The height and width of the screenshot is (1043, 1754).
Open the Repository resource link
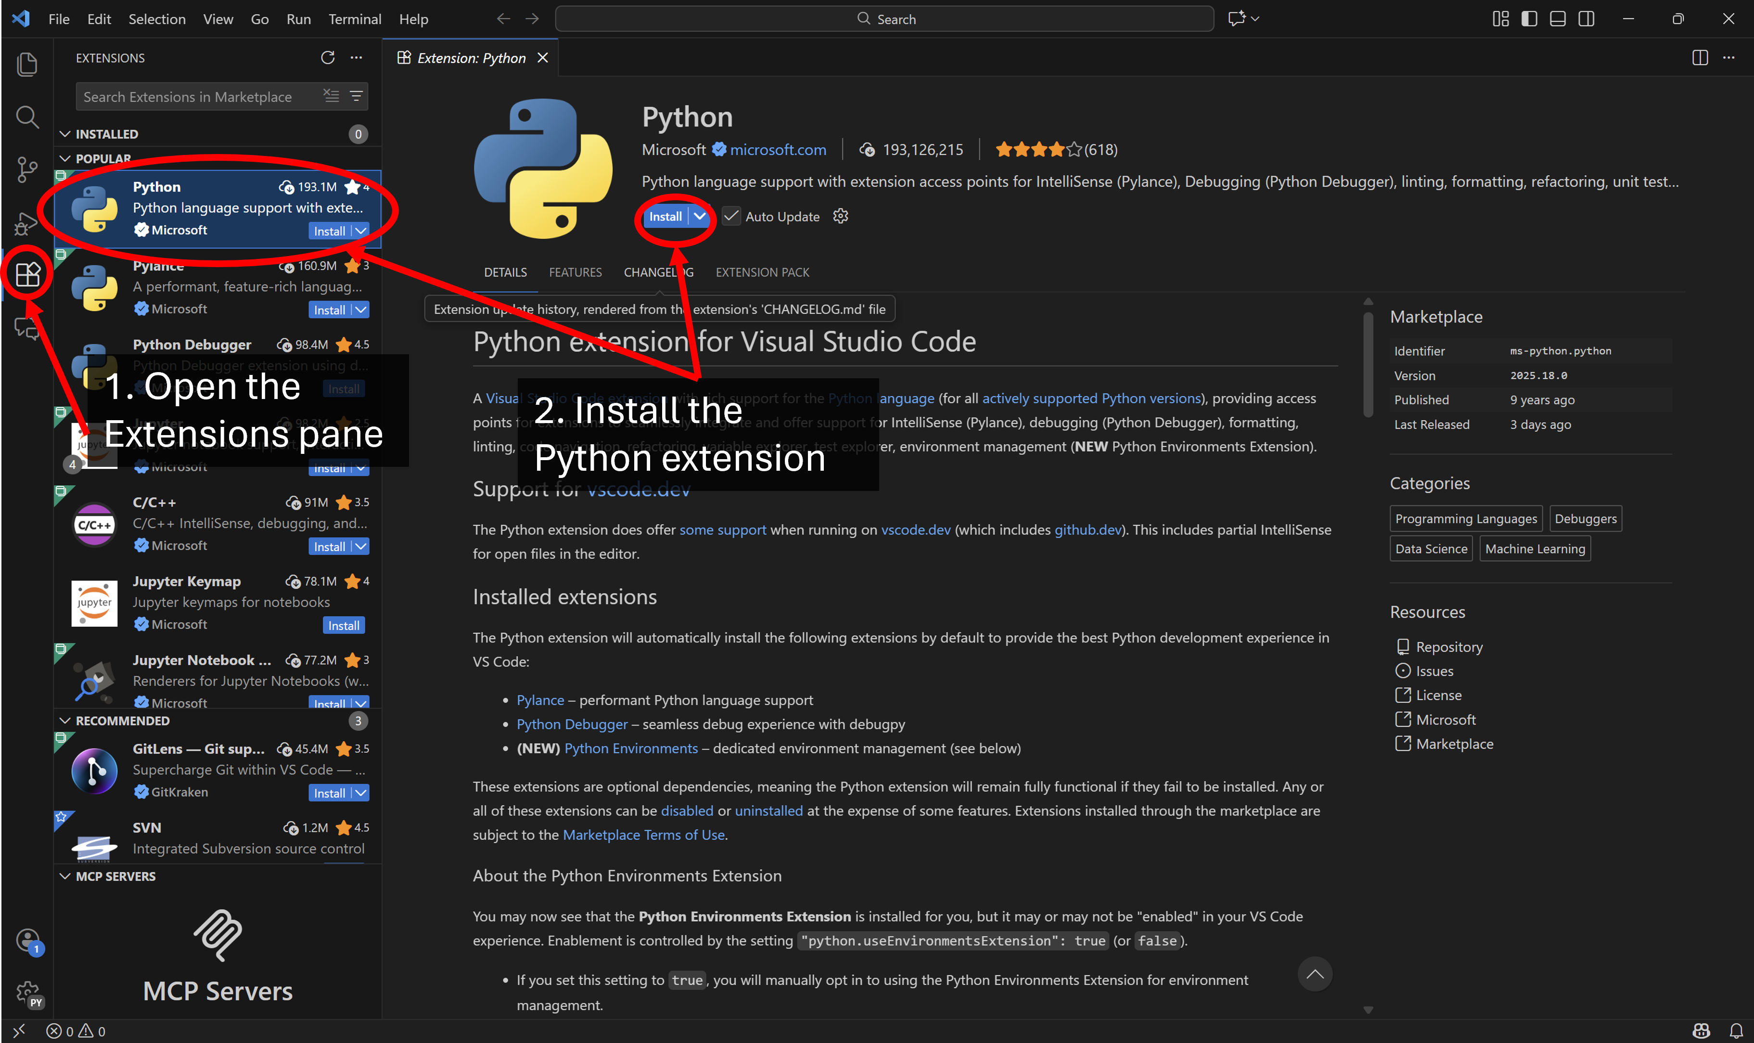(1449, 647)
